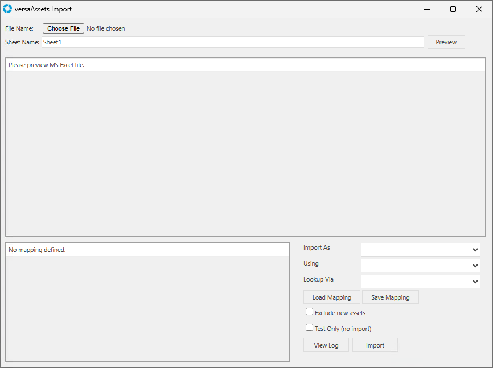Click the versaAssets app icon in title bar
This screenshot has width=493, height=368.
pyautogui.click(x=7, y=9)
